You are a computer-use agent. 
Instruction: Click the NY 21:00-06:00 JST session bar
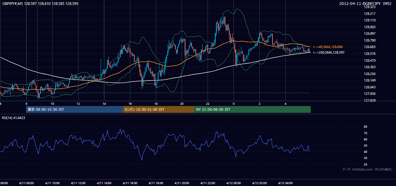tap(253, 109)
